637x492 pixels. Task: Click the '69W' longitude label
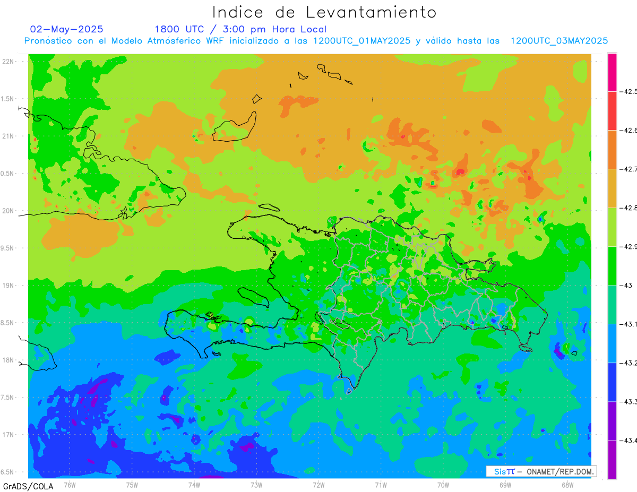pyautogui.click(x=505, y=485)
